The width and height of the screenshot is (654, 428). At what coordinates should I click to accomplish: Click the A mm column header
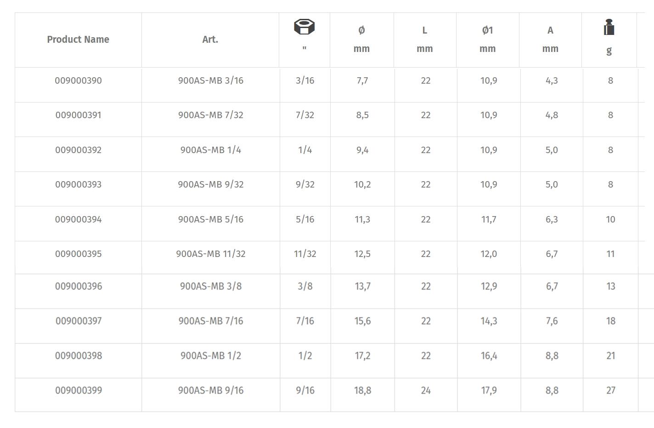click(x=550, y=40)
